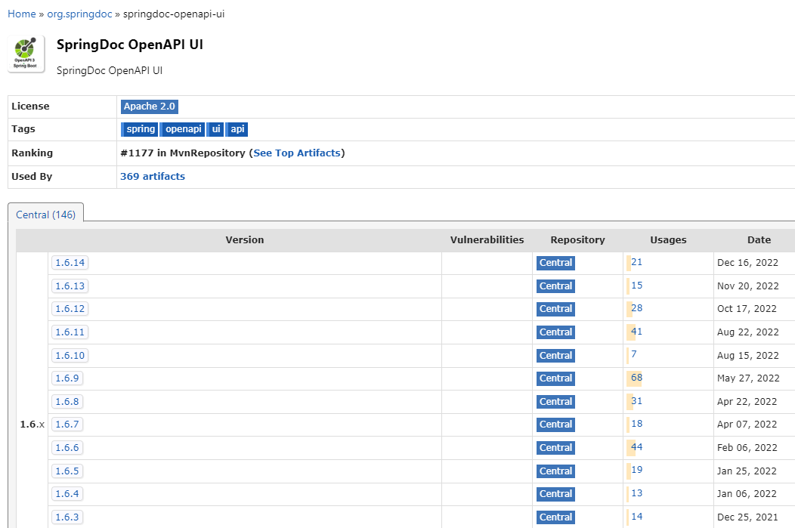Open version 1.6.14
The height and width of the screenshot is (528, 795).
point(70,263)
